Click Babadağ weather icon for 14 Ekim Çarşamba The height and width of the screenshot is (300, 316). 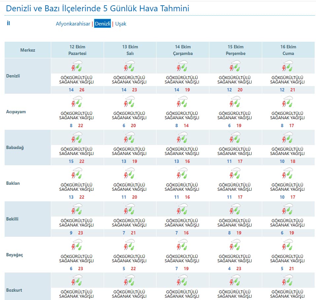tap(182, 137)
